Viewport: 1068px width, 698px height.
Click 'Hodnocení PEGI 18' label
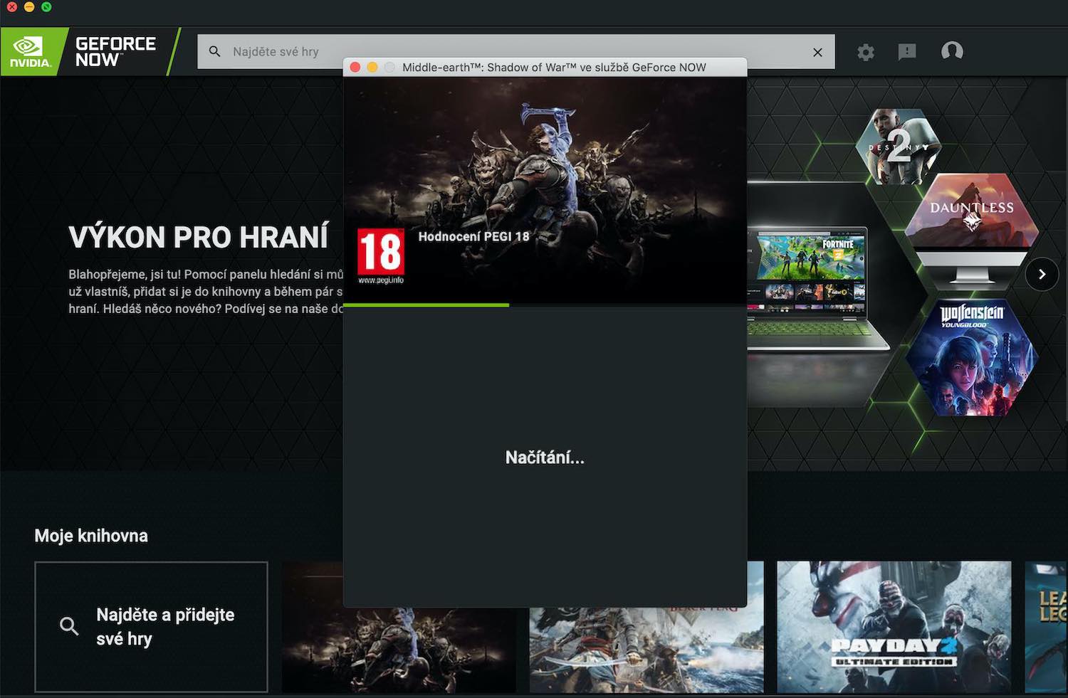(x=473, y=236)
